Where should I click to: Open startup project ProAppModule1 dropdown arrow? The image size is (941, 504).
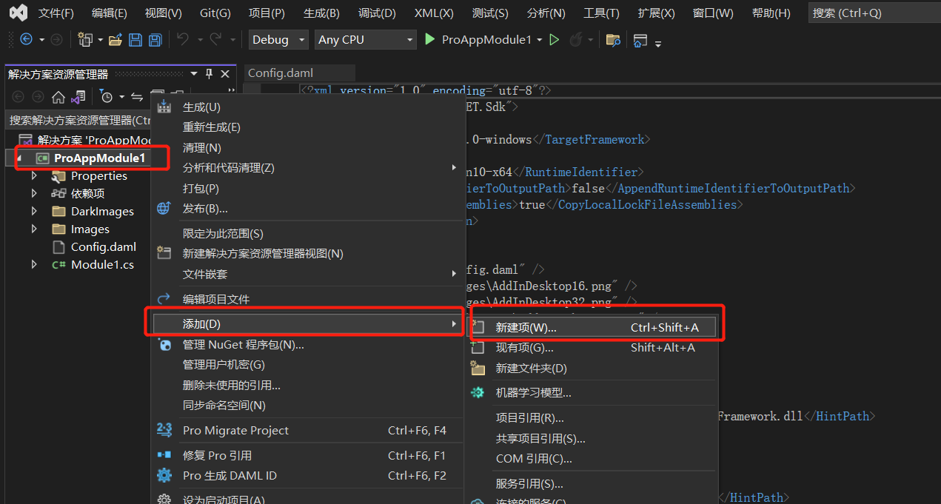point(539,40)
